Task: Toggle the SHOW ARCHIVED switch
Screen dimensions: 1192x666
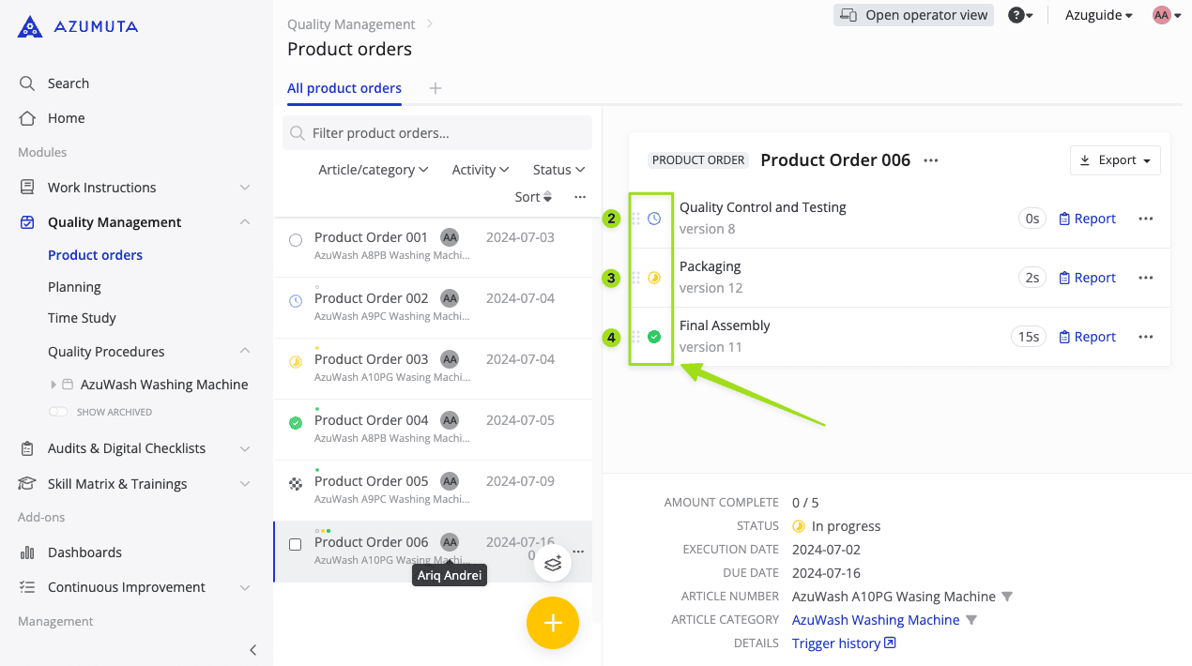Action: pos(56,411)
